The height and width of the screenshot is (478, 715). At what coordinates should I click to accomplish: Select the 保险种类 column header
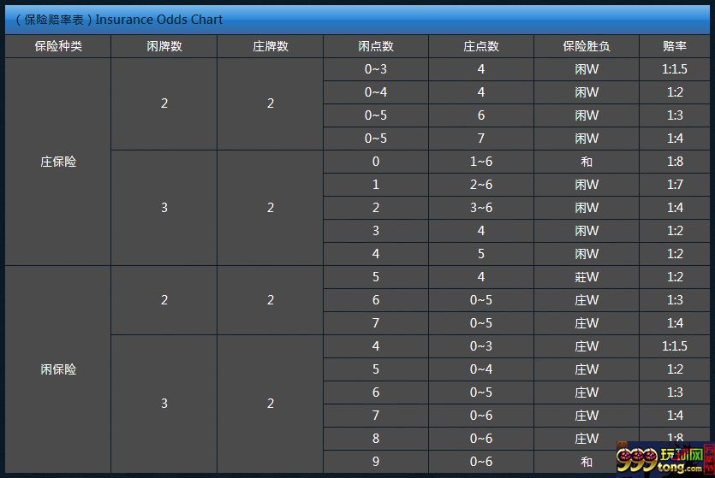pos(58,46)
